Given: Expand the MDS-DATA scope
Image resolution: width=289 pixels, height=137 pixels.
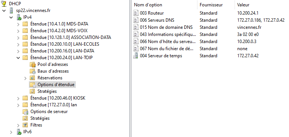Looking at the screenshot, I should 18,24.
